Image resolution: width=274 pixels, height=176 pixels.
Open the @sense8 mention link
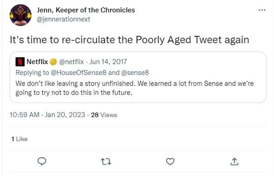coord(134,73)
